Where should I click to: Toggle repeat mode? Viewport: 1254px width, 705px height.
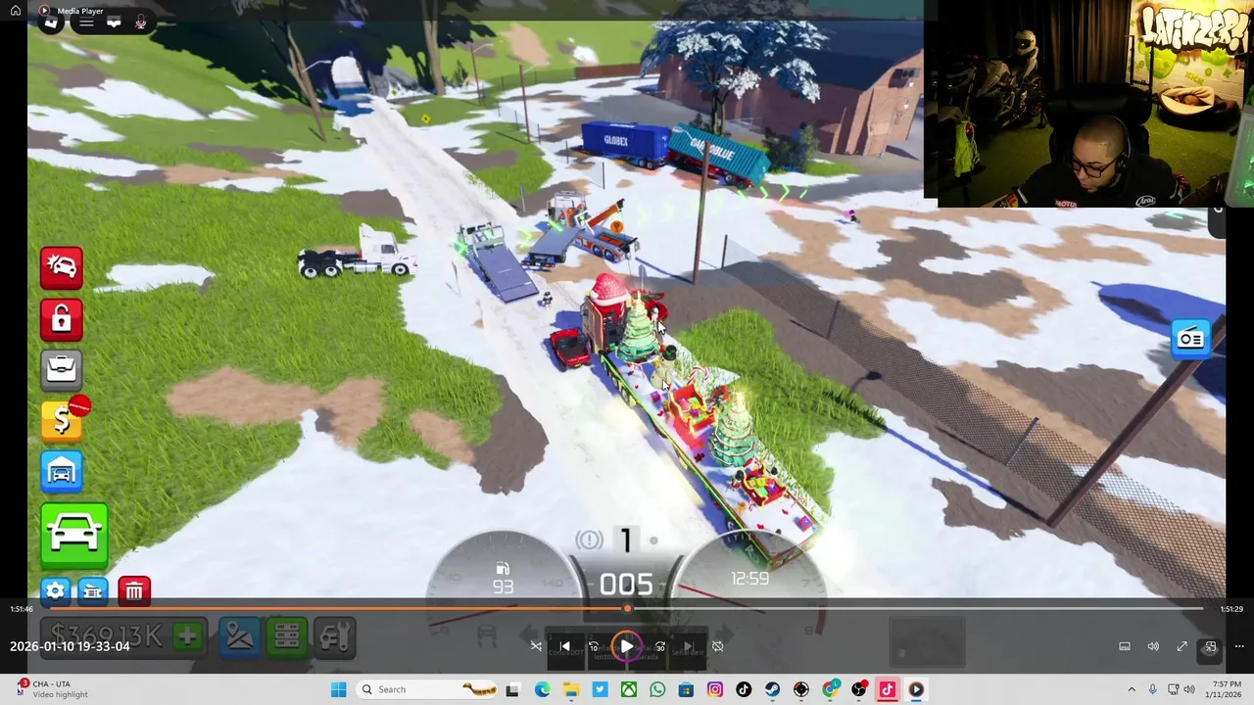717,646
